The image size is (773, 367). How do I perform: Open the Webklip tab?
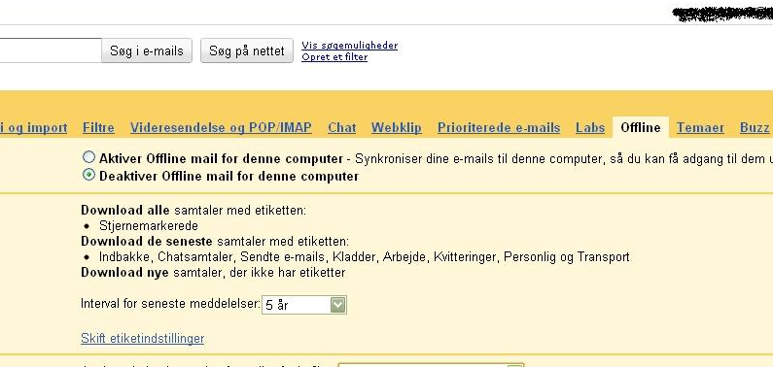(397, 128)
